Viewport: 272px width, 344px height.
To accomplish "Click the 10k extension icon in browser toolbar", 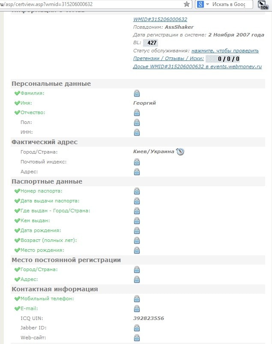I will click(x=264, y=5).
